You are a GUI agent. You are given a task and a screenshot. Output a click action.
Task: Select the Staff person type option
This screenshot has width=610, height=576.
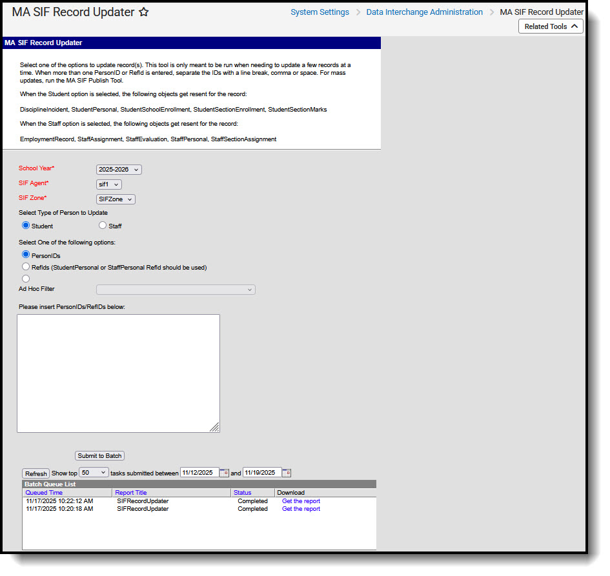[x=102, y=225]
